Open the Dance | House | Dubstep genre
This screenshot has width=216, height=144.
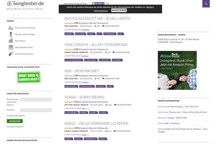(x=25, y=28)
